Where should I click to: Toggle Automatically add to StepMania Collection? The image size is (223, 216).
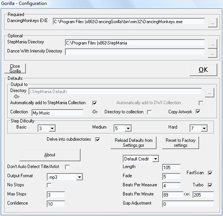[95, 103]
